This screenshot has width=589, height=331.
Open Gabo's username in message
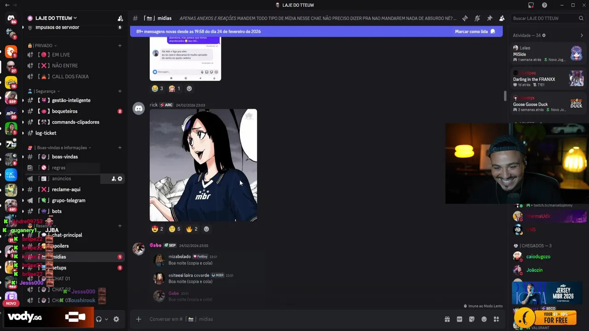[156, 245]
